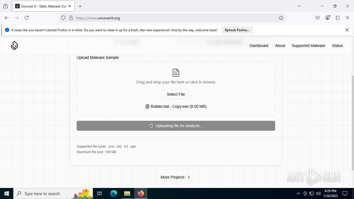Click the Builder.bat file icon

coord(147,106)
